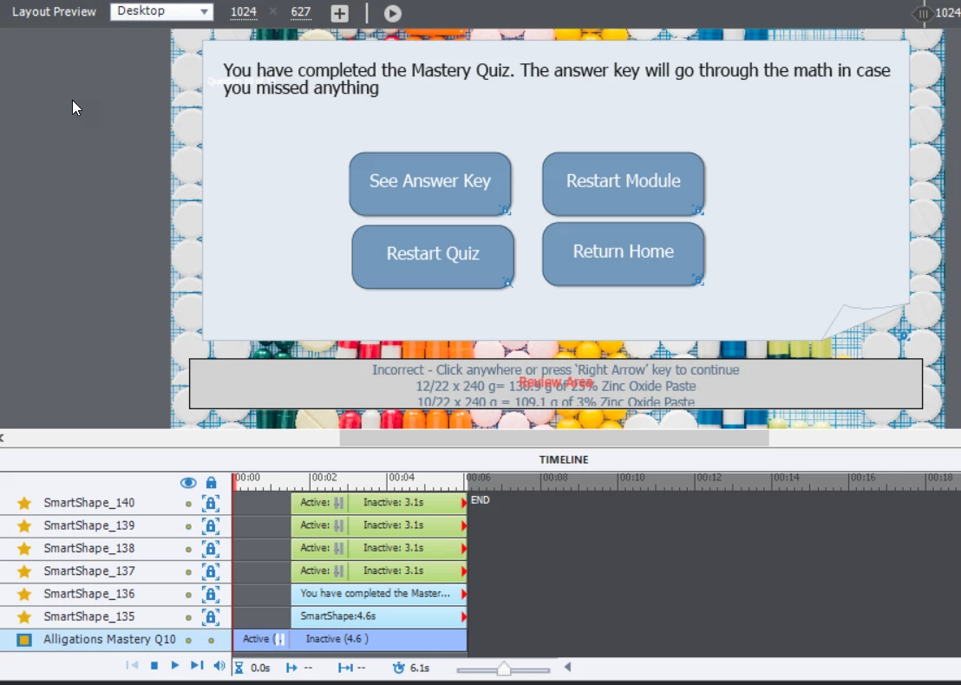The image size is (961, 685).
Task: Jump to the end of the timeline
Action: click(197, 665)
